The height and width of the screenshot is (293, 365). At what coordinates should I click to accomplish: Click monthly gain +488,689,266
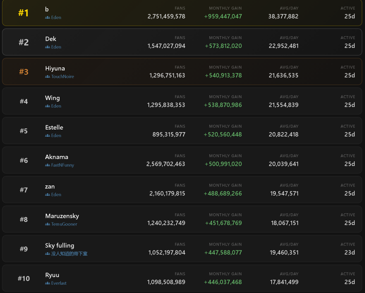tap(223, 194)
